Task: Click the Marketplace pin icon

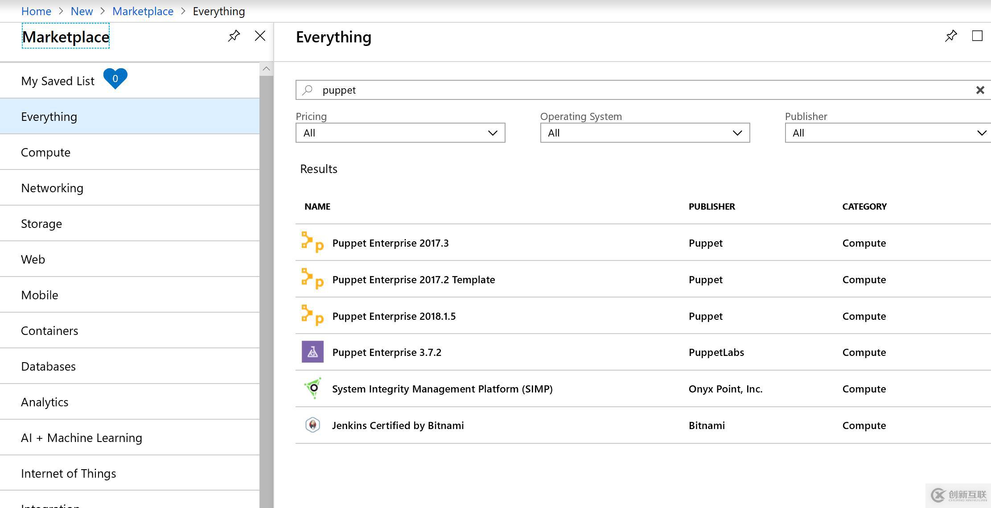Action: click(234, 36)
